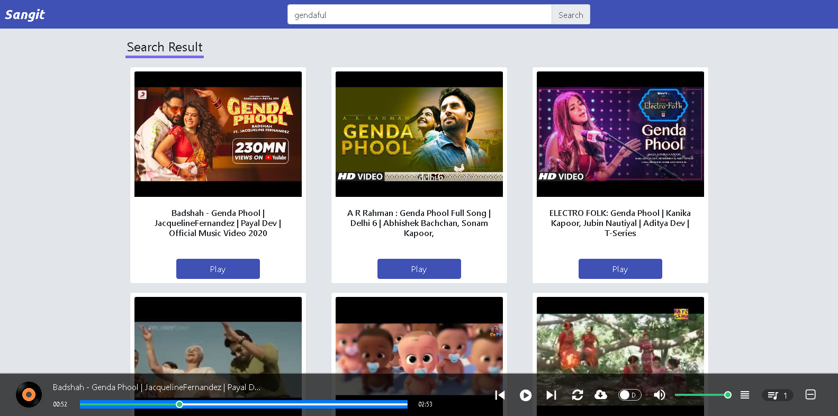Skip to the next track
Image resolution: width=838 pixels, height=416 pixels.
coord(551,395)
